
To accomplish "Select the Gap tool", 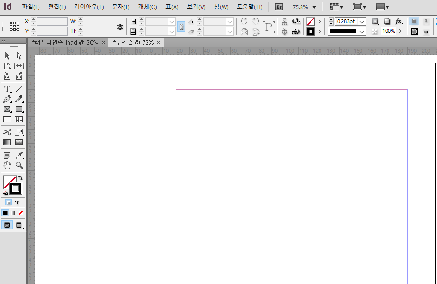I will click(x=19, y=66).
